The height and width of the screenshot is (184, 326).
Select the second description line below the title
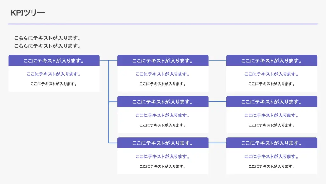(47, 46)
